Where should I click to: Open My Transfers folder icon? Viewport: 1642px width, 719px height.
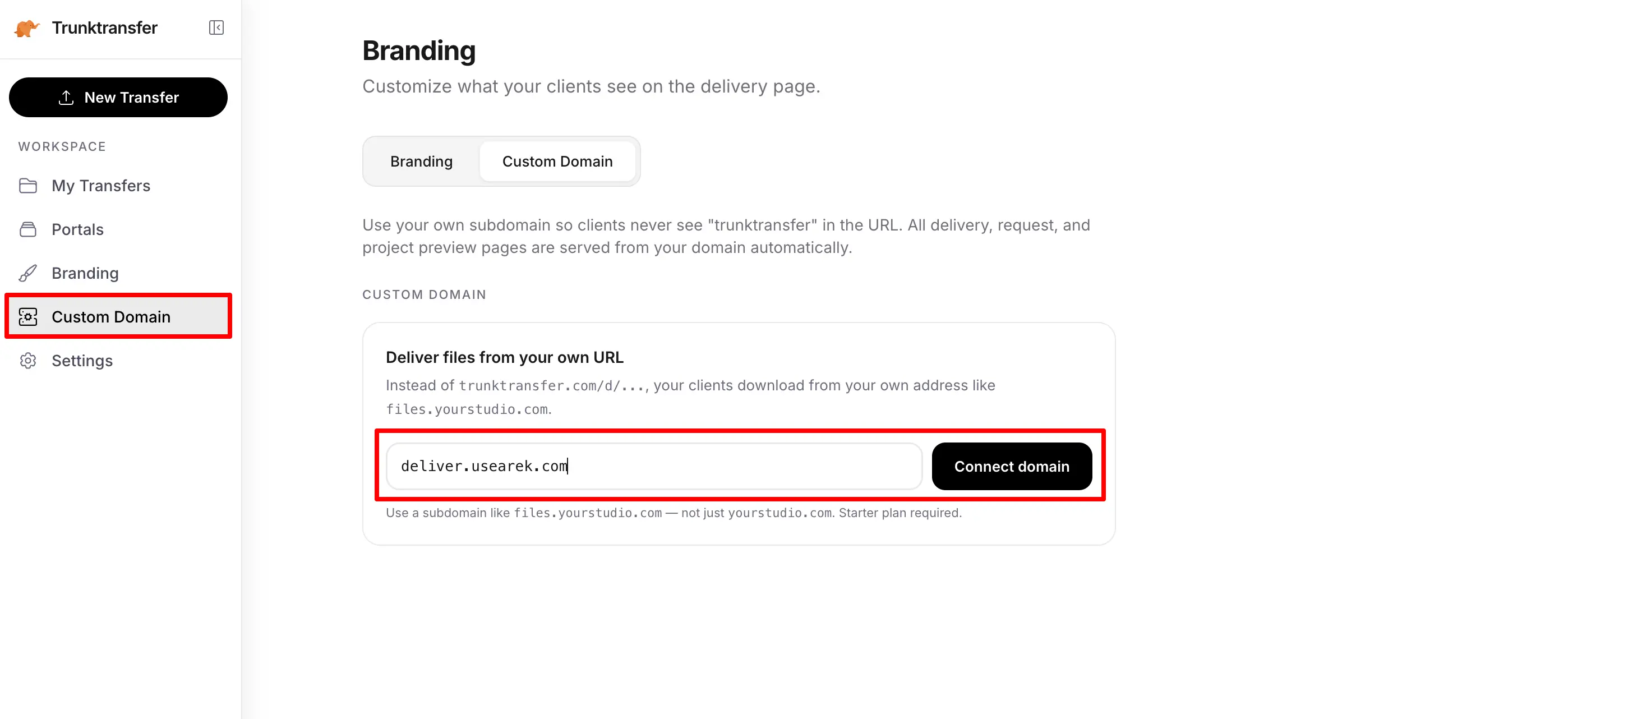tap(28, 186)
